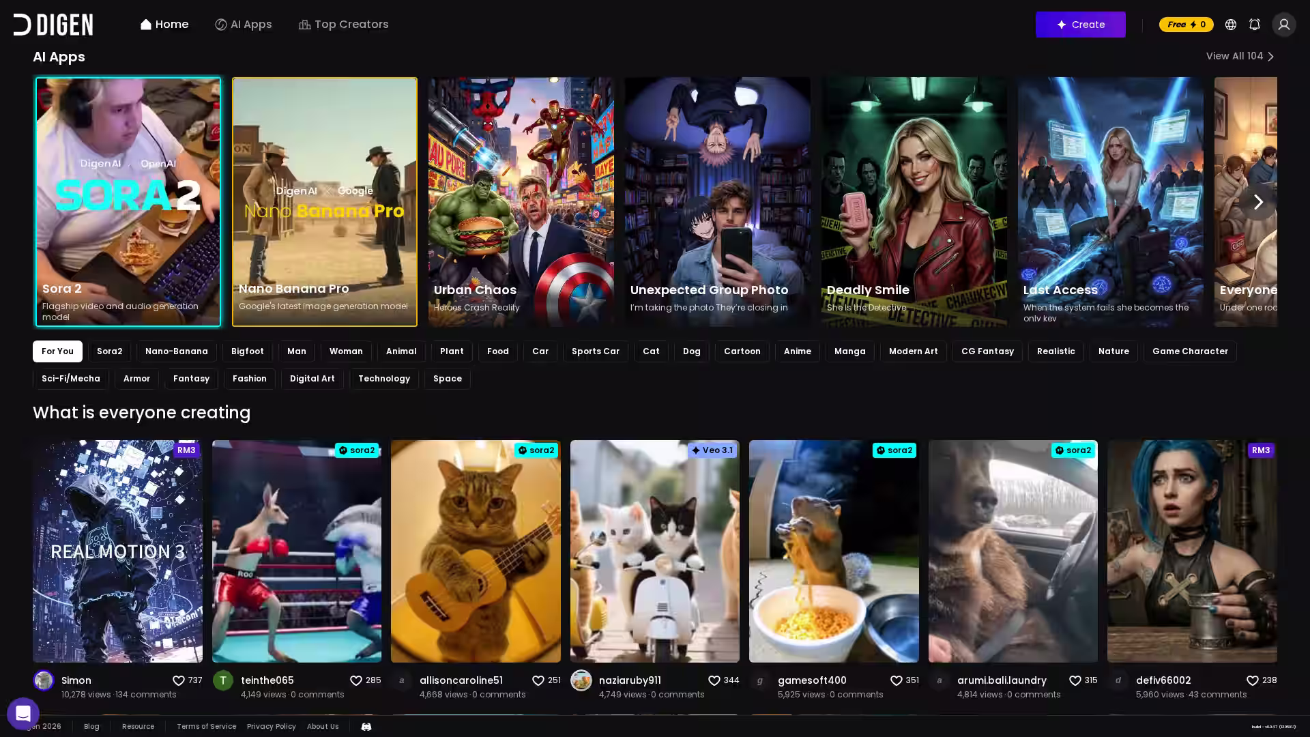This screenshot has width=1310, height=737.
Task: Select the Anime category chip
Action: pyautogui.click(x=797, y=351)
